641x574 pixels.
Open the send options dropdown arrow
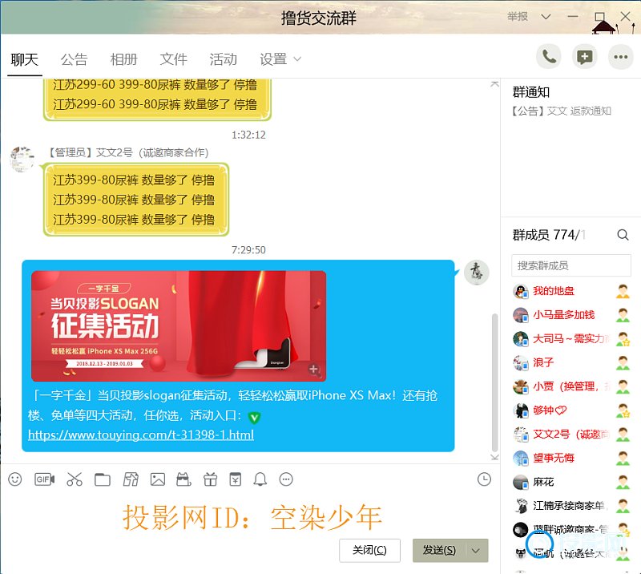[475, 550]
